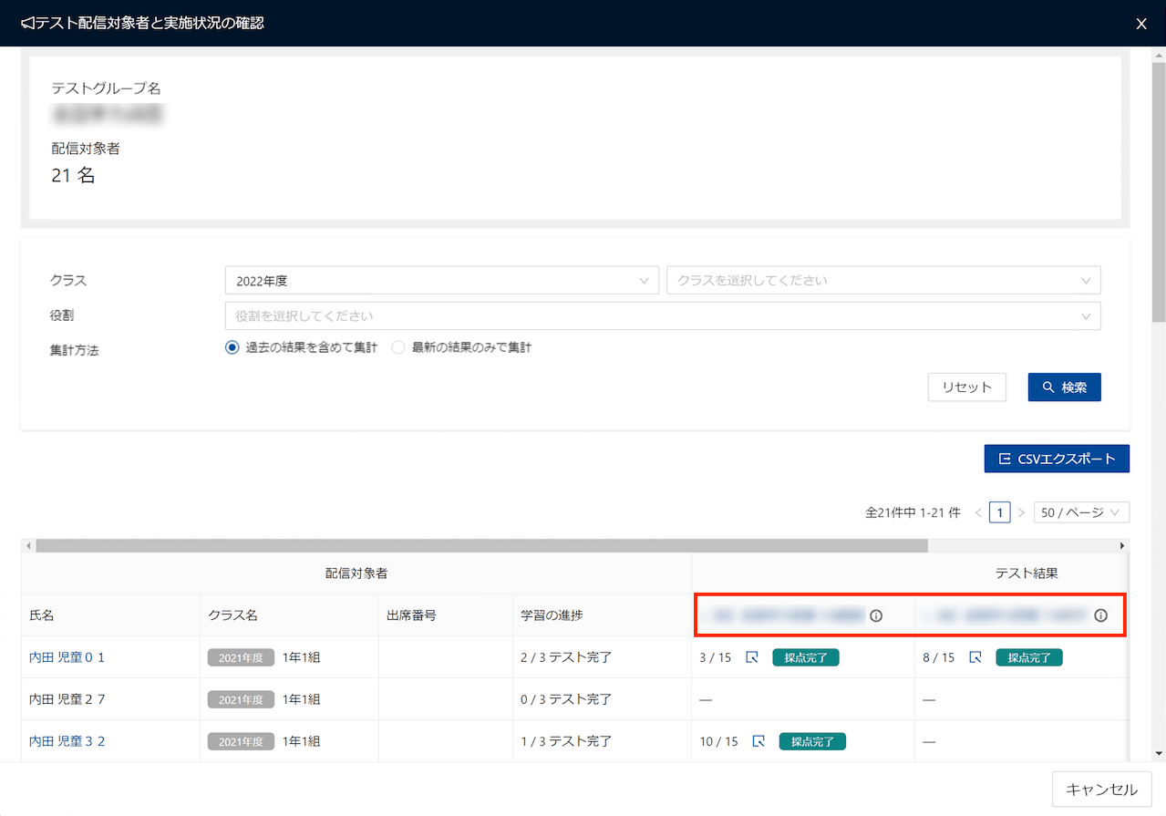Click info icon beside first test result column

tap(876, 615)
